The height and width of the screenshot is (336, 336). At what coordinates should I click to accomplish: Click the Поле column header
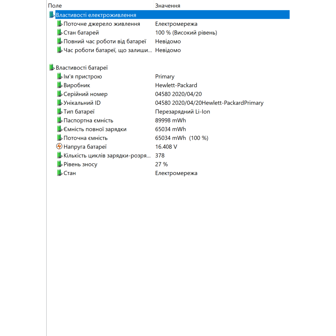click(55, 6)
